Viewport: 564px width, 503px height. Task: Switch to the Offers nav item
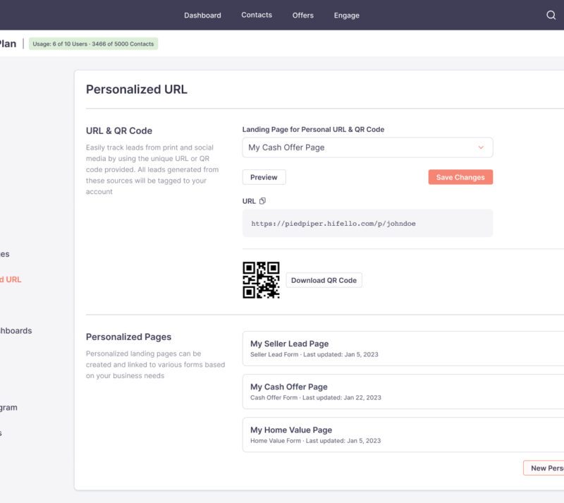pyautogui.click(x=303, y=15)
